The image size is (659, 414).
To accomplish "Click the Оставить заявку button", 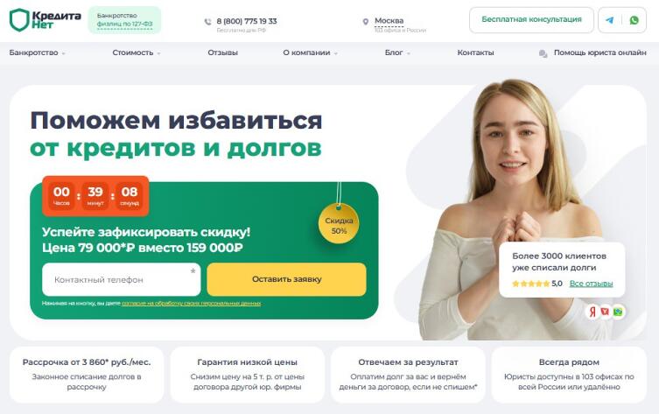I will 287,279.
